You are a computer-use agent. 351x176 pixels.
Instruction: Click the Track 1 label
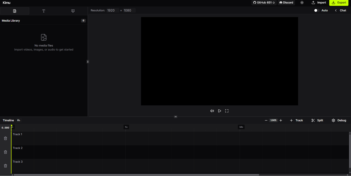(x=18, y=134)
